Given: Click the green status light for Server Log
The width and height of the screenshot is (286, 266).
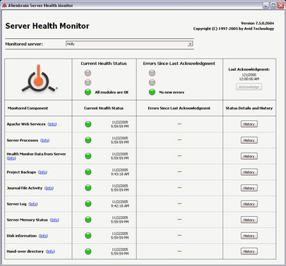Looking at the screenshot, I should (88, 204).
